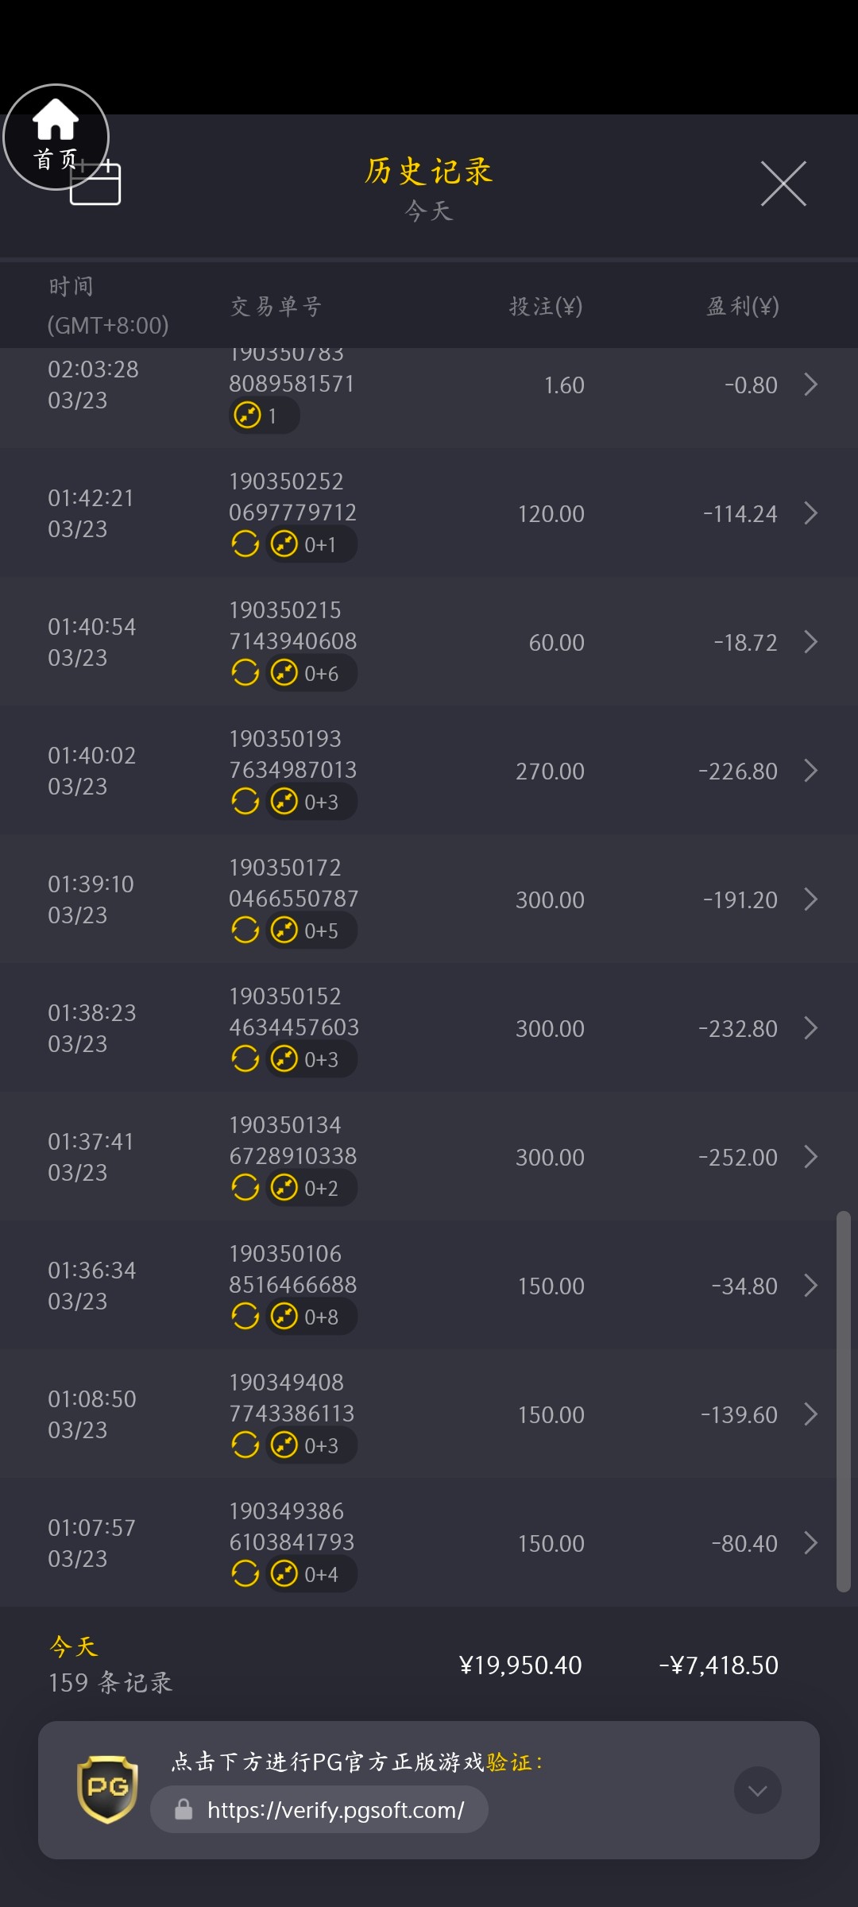Image resolution: width=858 pixels, height=1907 pixels.
Task: Open details arrow for -252.00 record
Action: (810, 1157)
